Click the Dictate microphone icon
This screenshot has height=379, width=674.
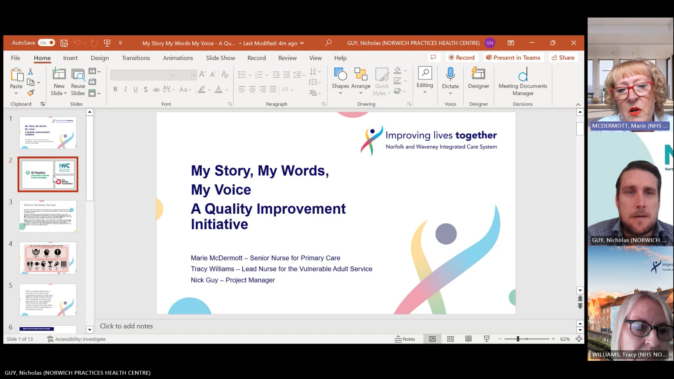pos(450,74)
